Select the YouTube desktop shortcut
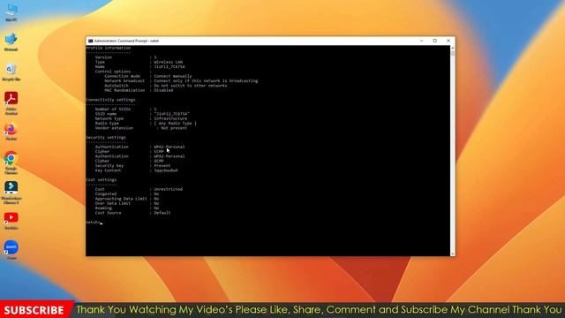Screen dimensions: 565x318 point(11,221)
